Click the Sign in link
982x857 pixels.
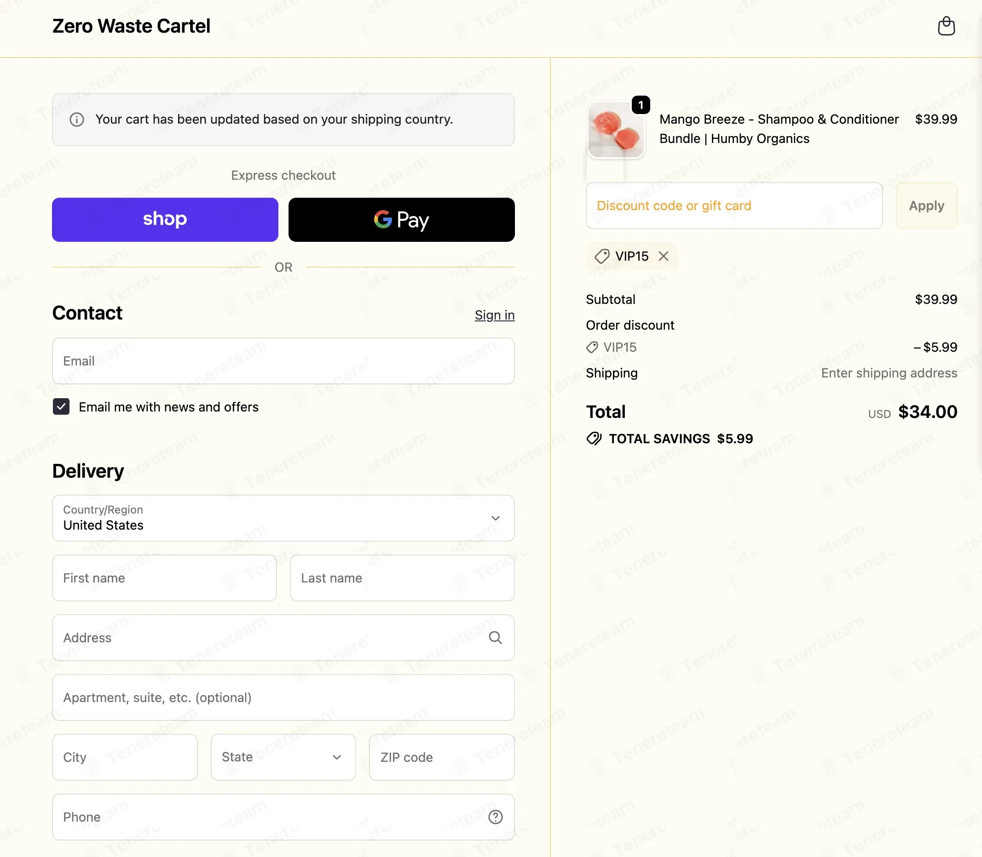pyautogui.click(x=494, y=315)
